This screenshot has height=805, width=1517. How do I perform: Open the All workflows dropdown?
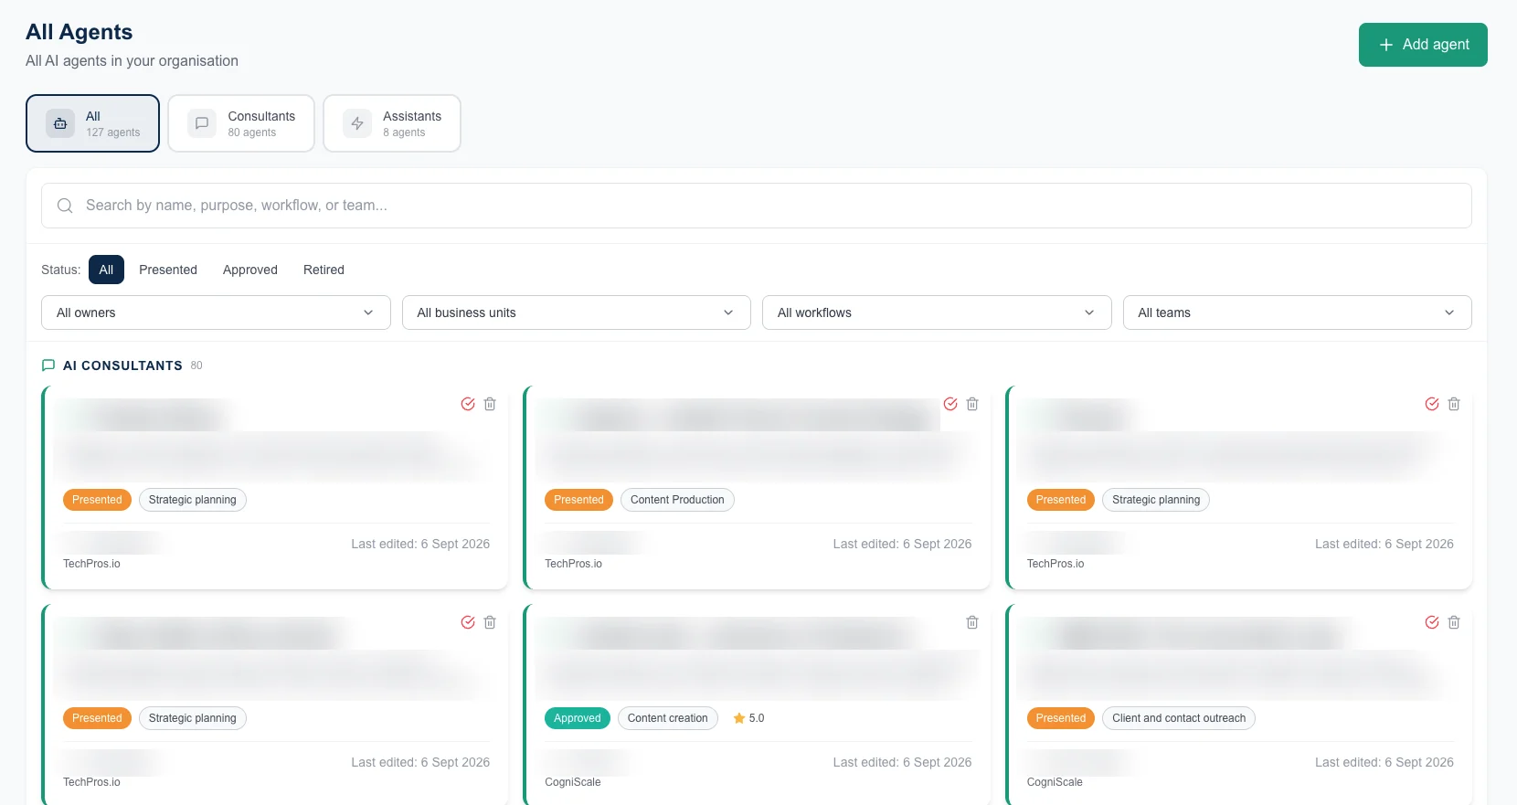click(x=937, y=312)
